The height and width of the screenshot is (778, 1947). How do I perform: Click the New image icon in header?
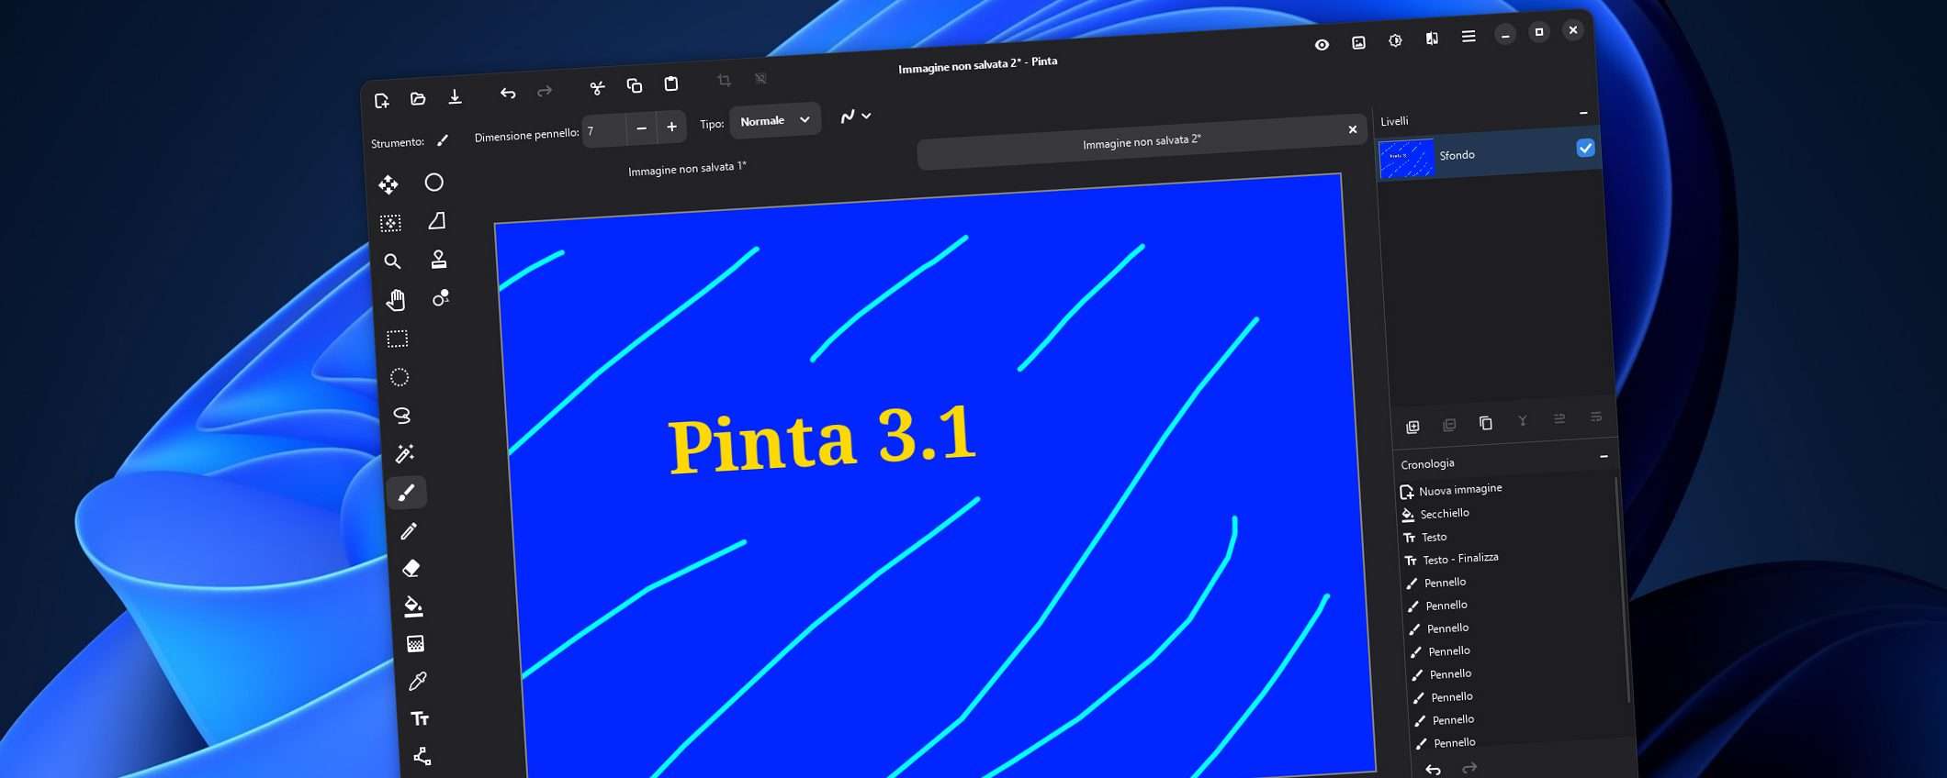click(x=382, y=100)
